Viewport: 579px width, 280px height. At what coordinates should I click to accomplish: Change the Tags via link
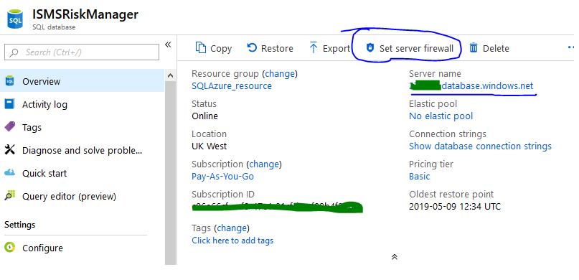coord(232,228)
